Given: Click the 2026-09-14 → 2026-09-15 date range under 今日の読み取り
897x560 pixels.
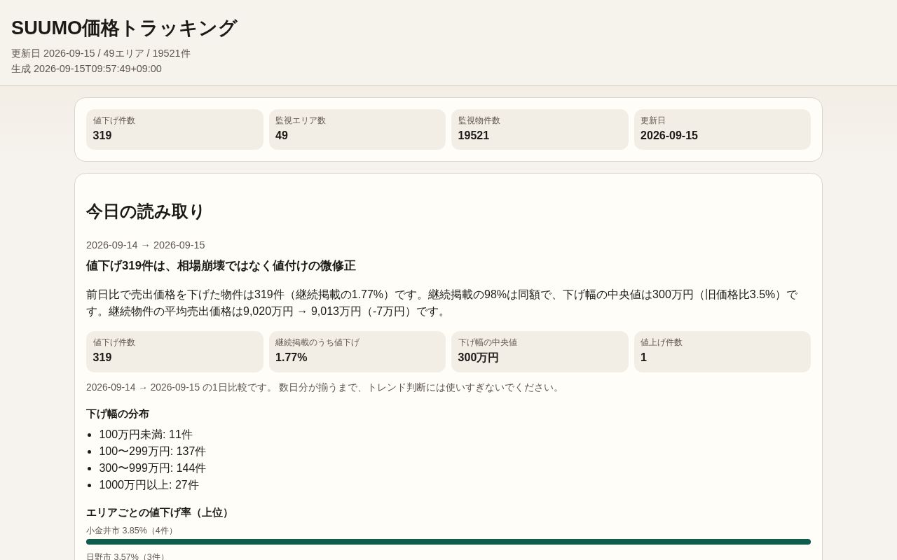Looking at the screenshot, I should pyautogui.click(x=146, y=245).
